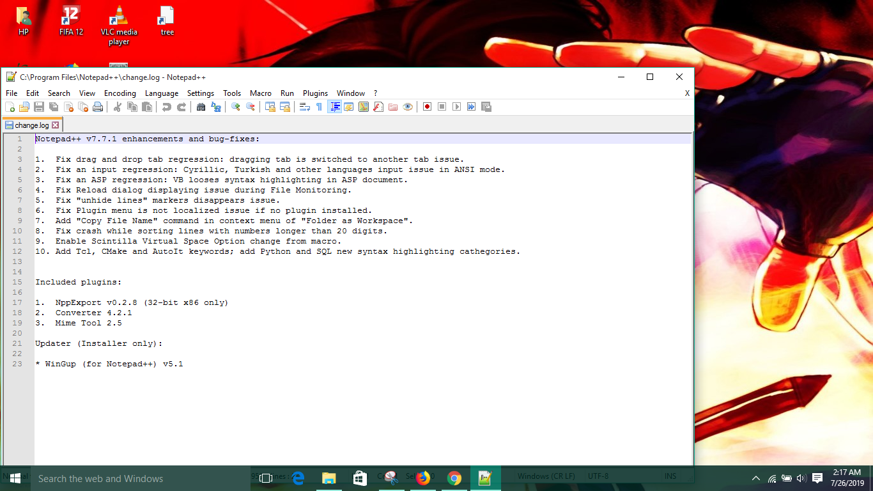This screenshot has width=873, height=491.
Task: Click the X at menu bar's right end
Action: click(687, 93)
